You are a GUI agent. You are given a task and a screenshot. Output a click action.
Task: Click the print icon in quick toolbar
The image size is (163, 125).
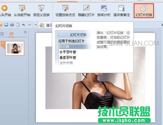pos(12,25)
